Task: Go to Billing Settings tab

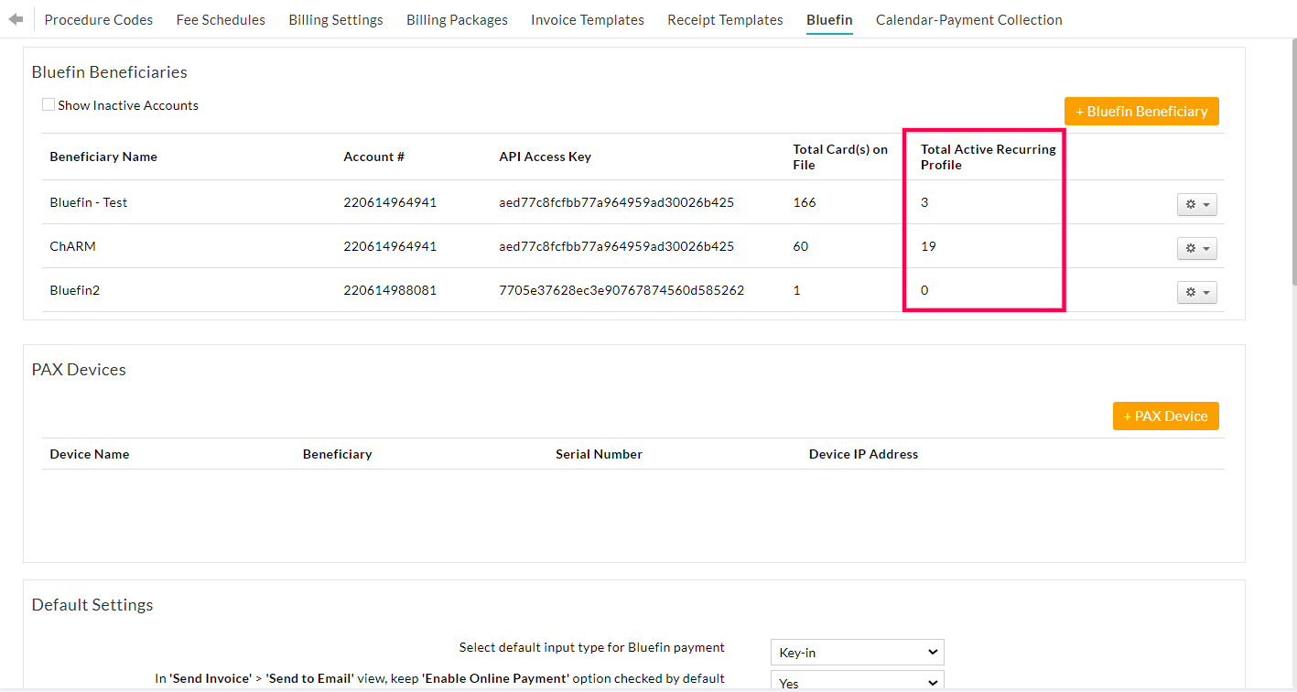Action: pos(336,20)
